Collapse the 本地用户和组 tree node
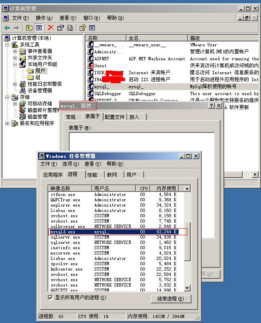This screenshot has width=261, height=323. point(15,64)
